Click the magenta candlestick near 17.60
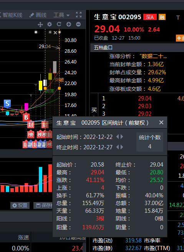This screenshot has height=252, width=184. coord(26,107)
